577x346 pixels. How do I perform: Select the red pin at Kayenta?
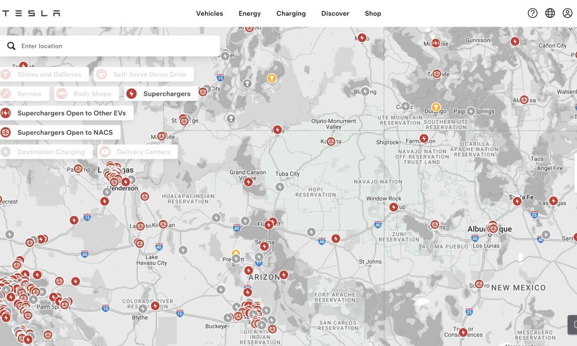[x=331, y=141]
